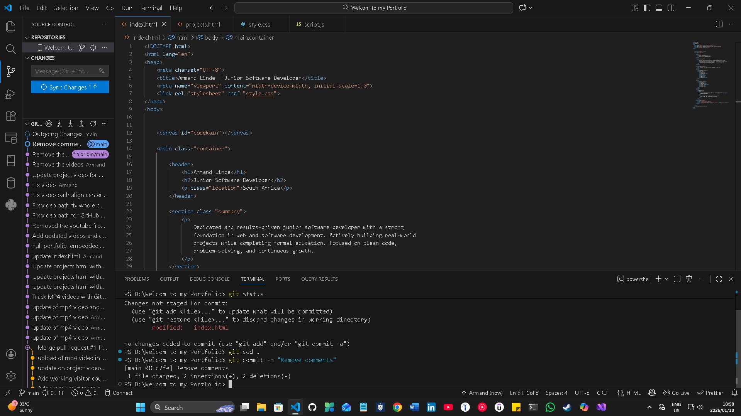741x416 pixels.
Task: Toggle the panel layout visibility
Action: [x=659, y=8]
